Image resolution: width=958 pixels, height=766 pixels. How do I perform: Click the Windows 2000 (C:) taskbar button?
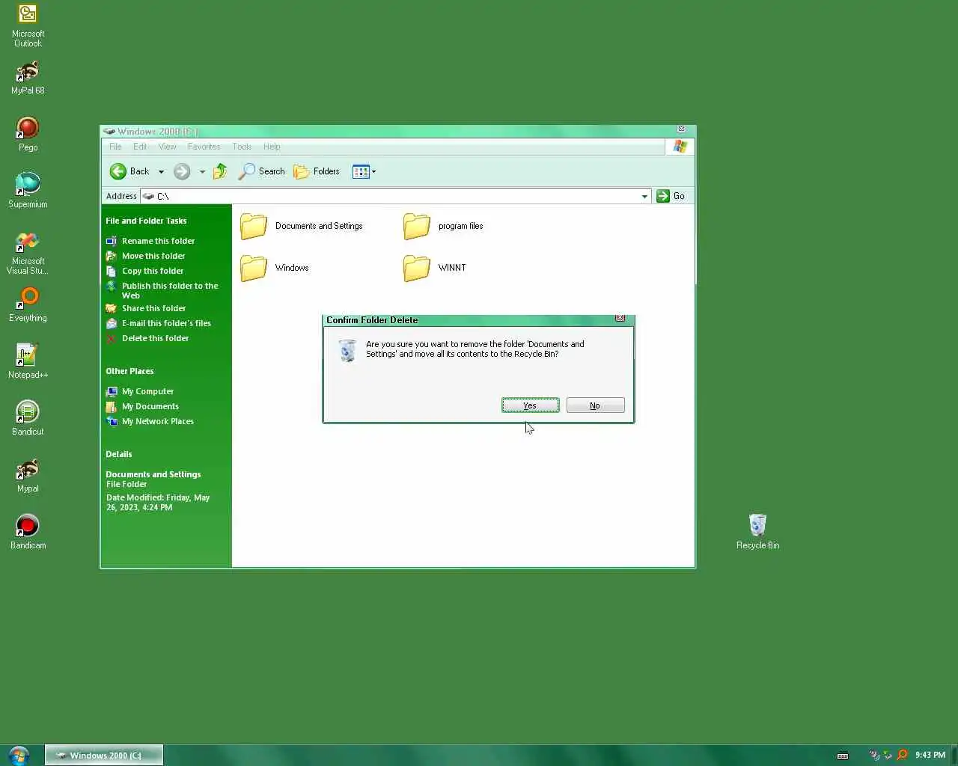click(x=104, y=756)
